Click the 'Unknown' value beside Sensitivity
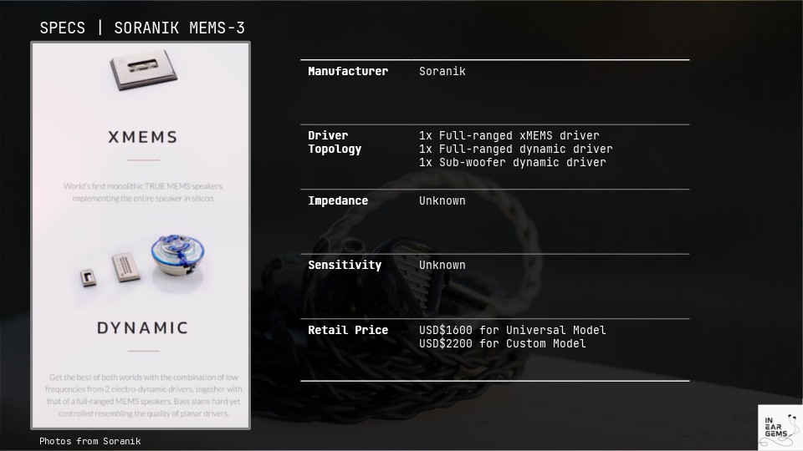This screenshot has height=451, width=803. [442, 265]
